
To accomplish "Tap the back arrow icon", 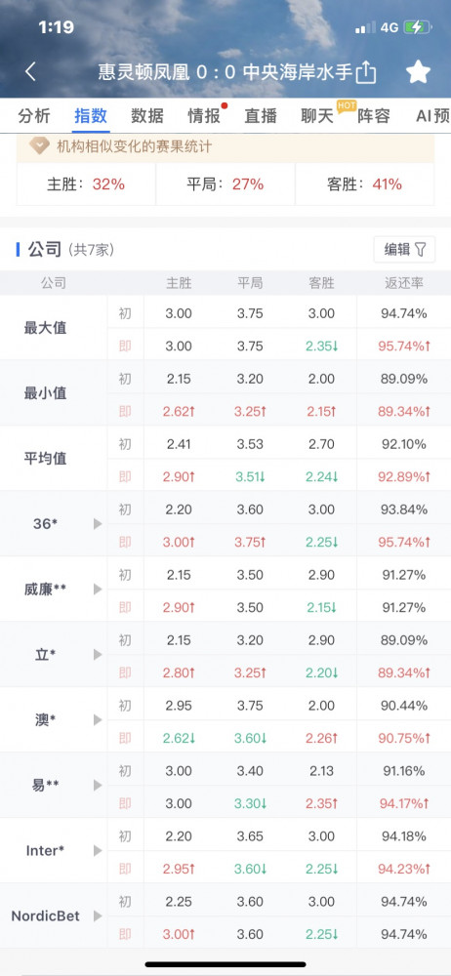I will coord(30,71).
